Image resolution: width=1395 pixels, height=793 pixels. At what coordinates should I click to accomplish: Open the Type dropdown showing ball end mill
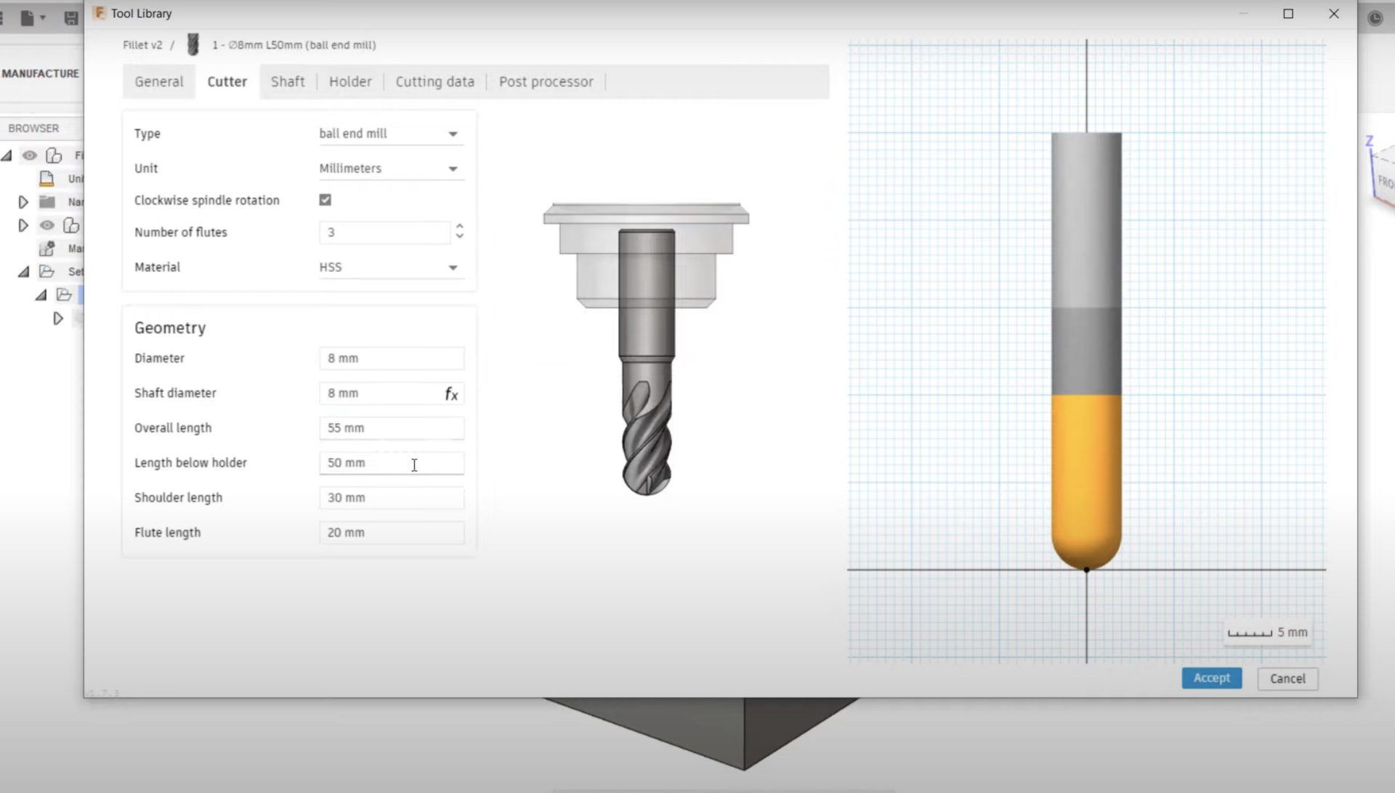tap(452, 134)
